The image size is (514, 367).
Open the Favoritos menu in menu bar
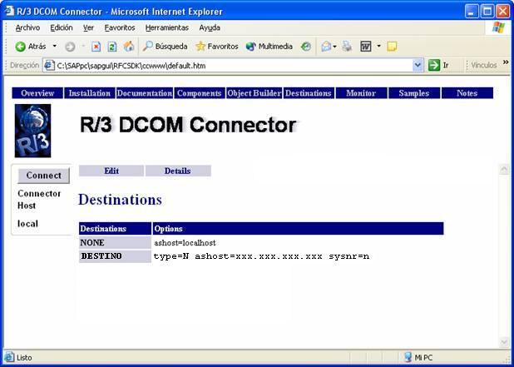pos(120,27)
